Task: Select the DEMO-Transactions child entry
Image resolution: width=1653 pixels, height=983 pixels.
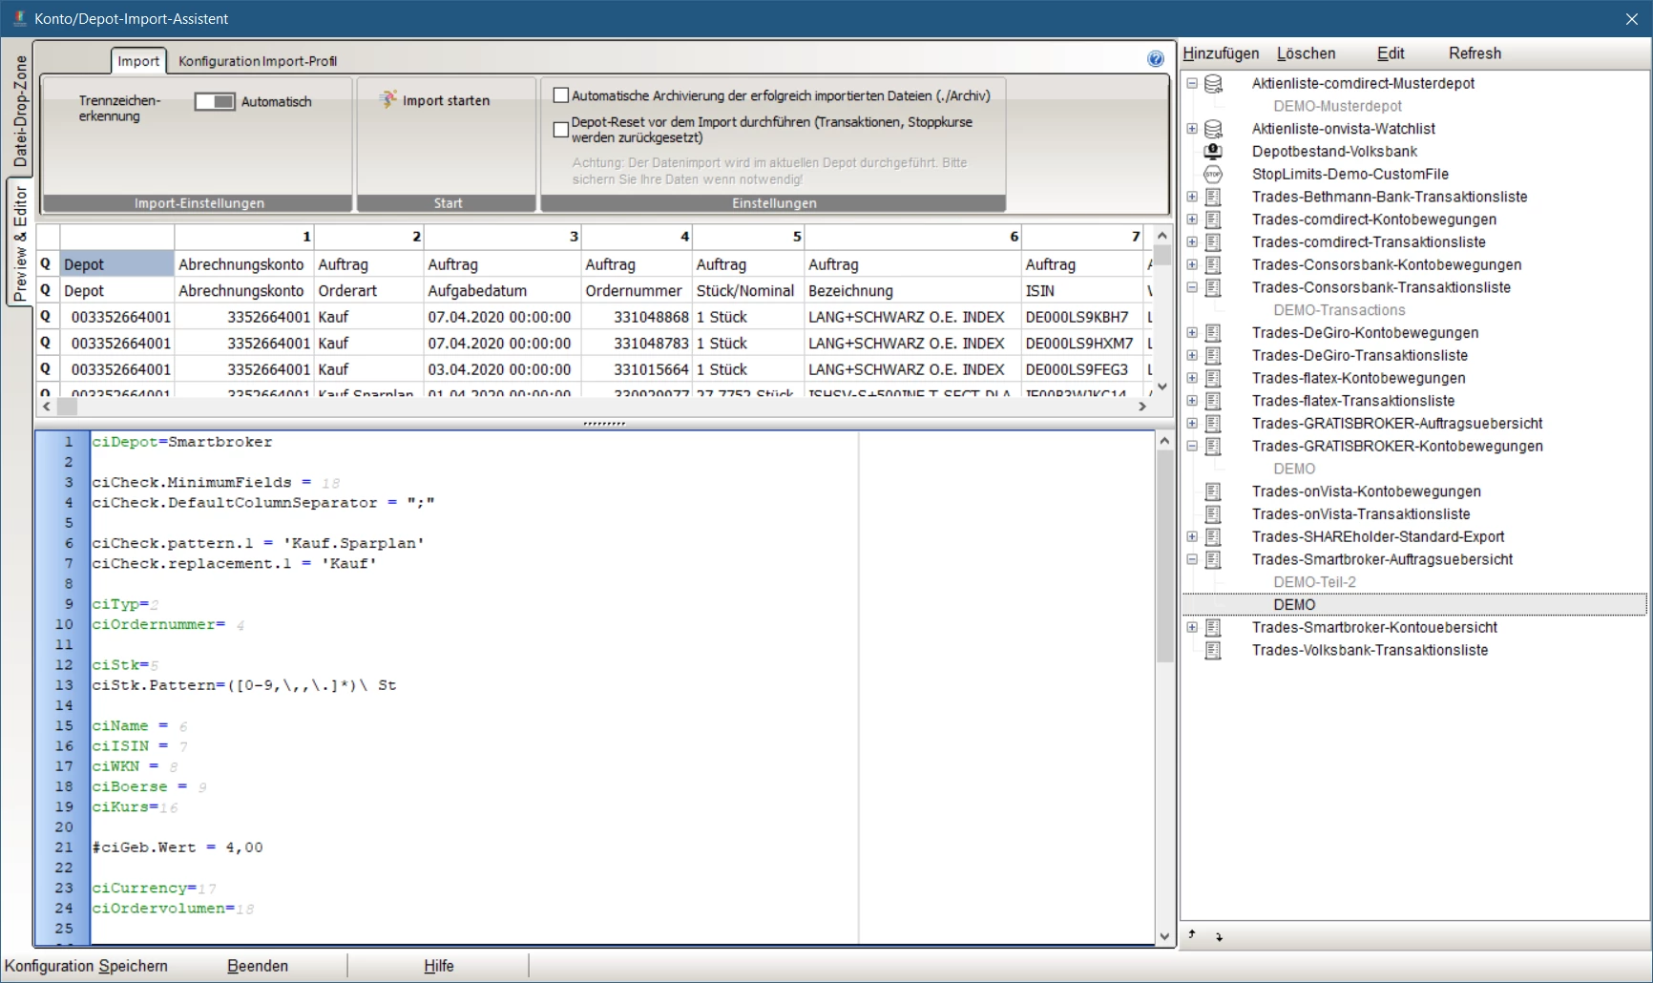Action: point(1339,310)
